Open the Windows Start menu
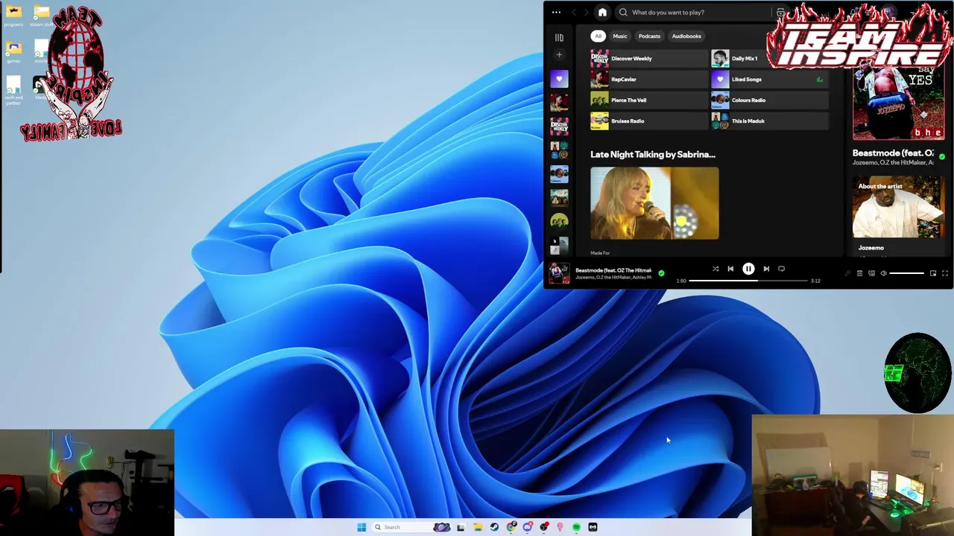 click(x=361, y=527)
